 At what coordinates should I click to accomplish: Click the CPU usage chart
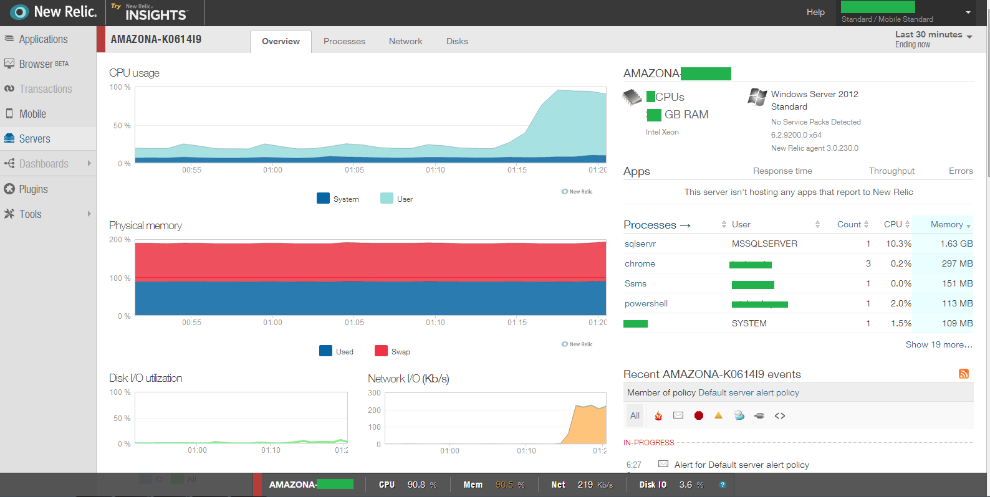tap(370, 125)
